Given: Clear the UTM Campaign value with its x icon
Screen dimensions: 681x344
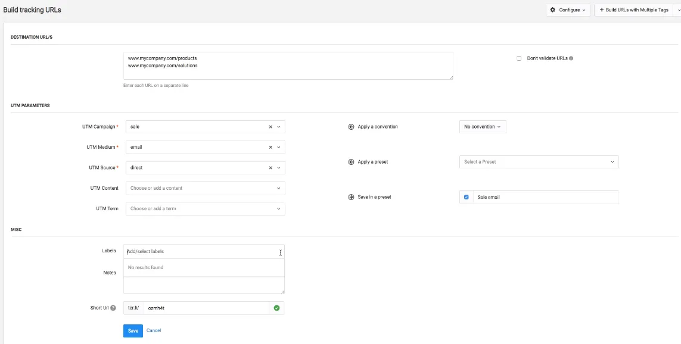Looking at the screenshot, I should coord(269,126).
